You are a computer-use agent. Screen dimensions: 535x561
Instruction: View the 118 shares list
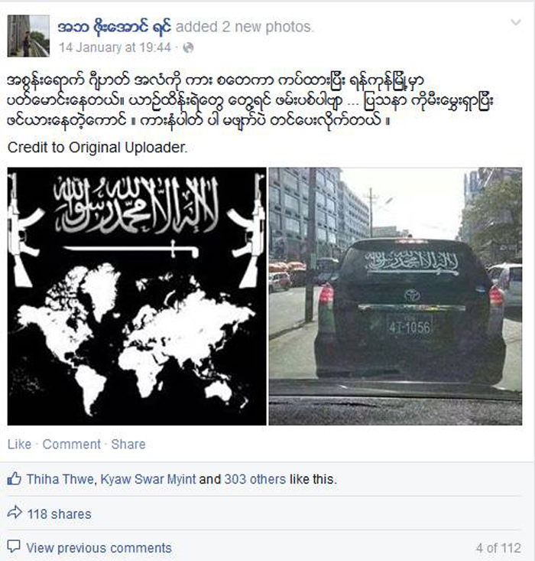pos(60,514)
